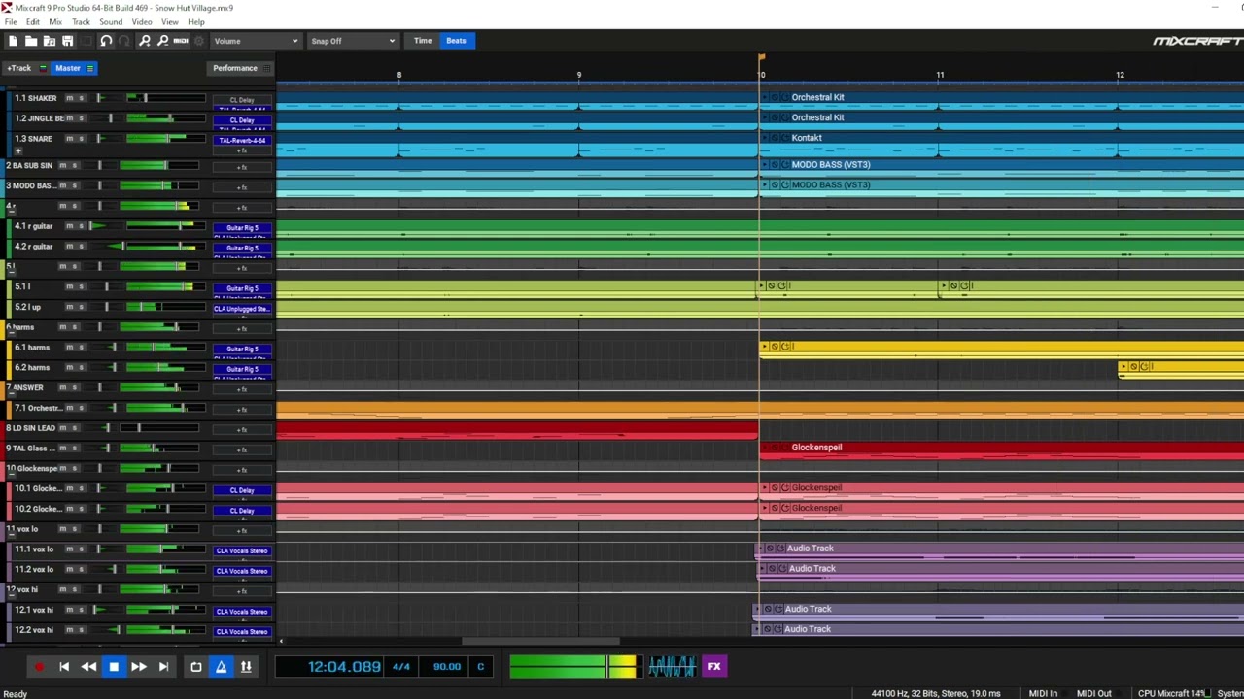Screen dimensions: 1244x699
Task: Open the purple FX master effects button
Action: [714, 667]
